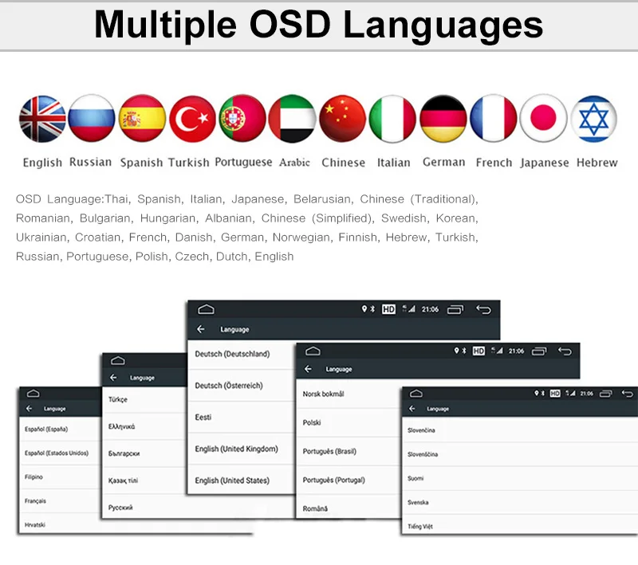Pick the Turkish flag with crescent
Viewport: 638px width, 565px height.
192,119
